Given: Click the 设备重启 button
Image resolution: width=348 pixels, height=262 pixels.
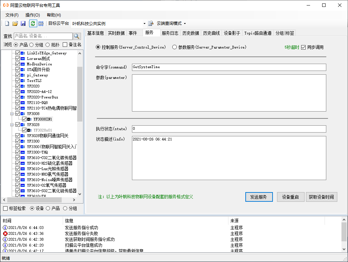Looking at the screenshot, I should [290, 197].
